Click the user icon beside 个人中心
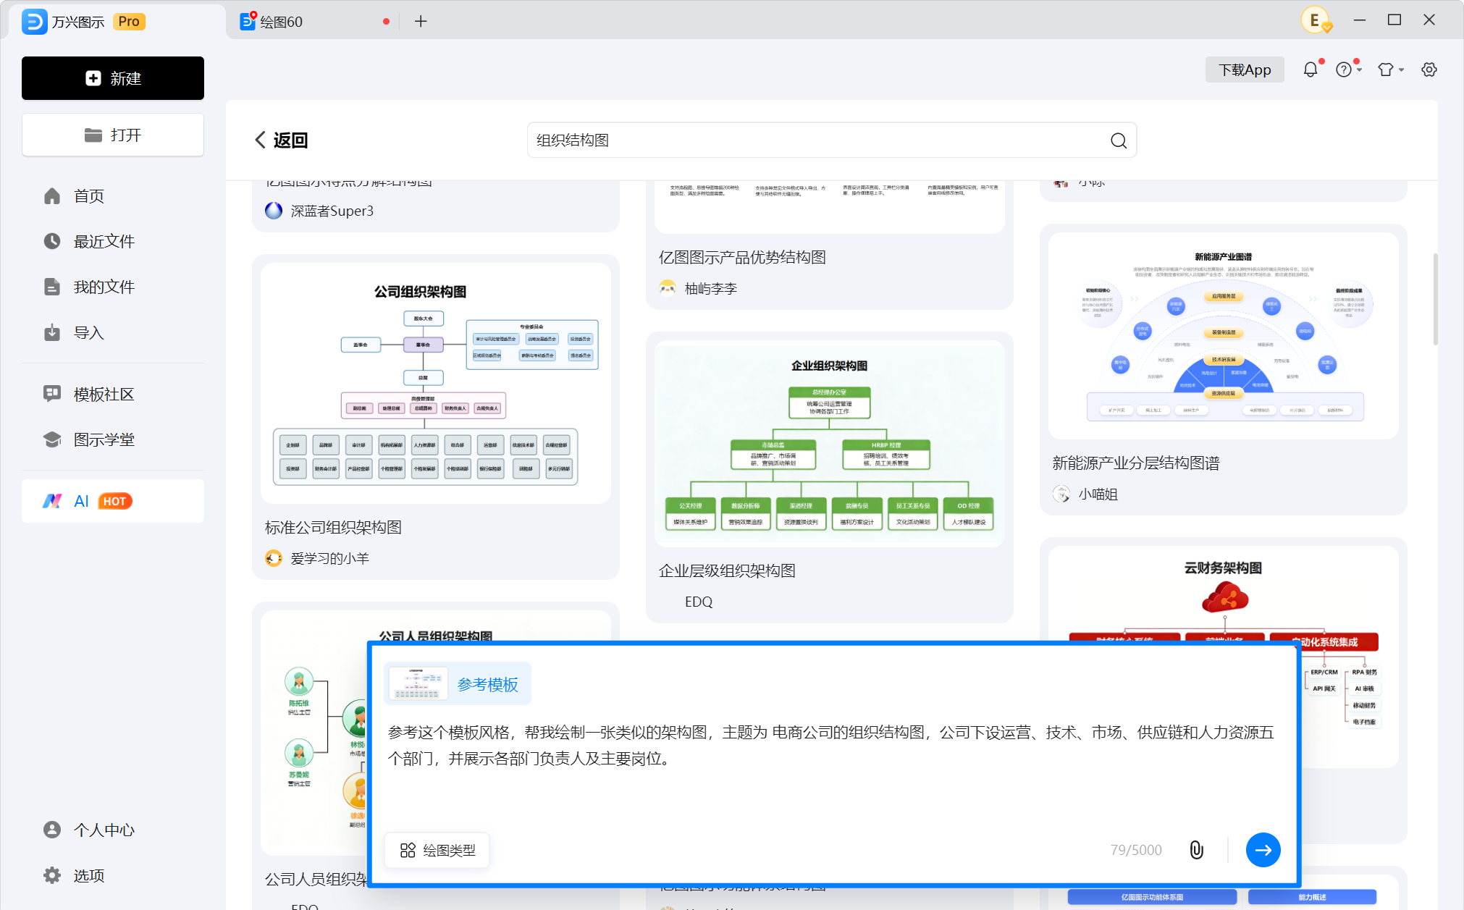 [52, 830]
